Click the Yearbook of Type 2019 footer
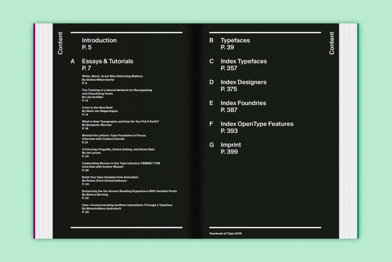Image resolution: width=392 pixels, height=262 pixels. 225,233
